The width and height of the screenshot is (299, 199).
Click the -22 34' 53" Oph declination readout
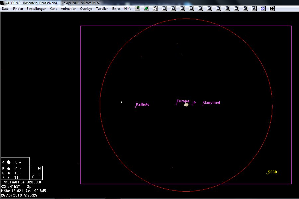[x=17, y=187]
